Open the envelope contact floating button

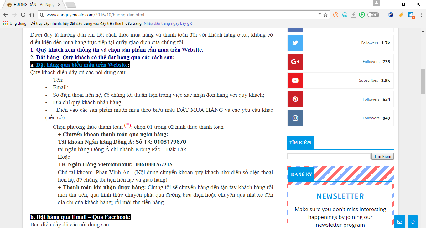(400, 222)
